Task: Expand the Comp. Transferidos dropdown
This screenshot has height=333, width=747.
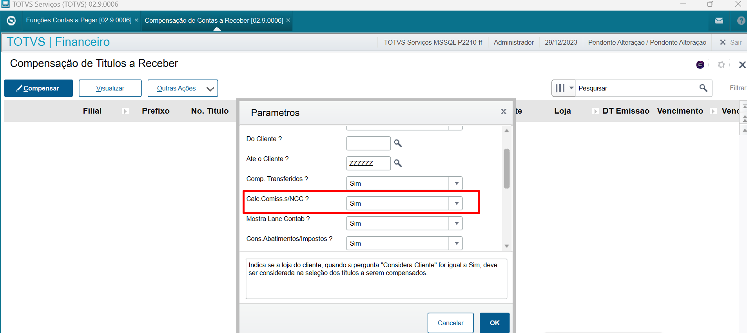Action: [x=456, y=183]
